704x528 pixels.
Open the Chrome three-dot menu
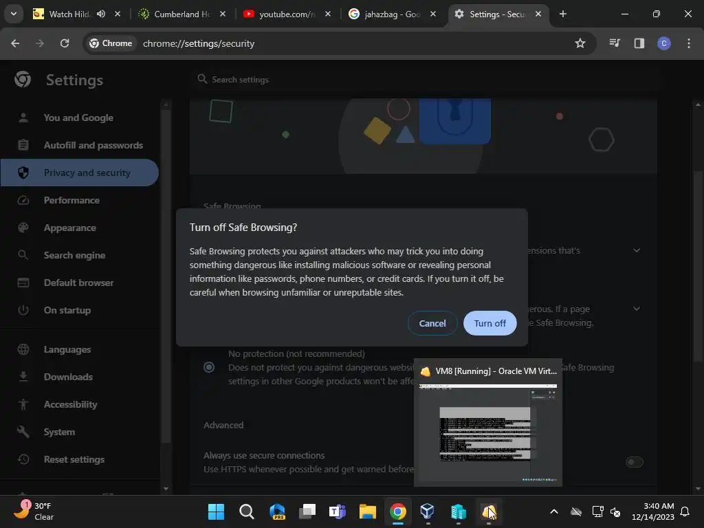pos(688,43)
